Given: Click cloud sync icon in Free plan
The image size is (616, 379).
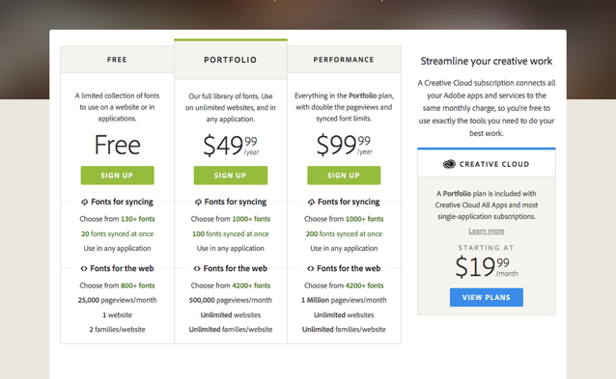Looking at the screenshot, I should 84,203.
